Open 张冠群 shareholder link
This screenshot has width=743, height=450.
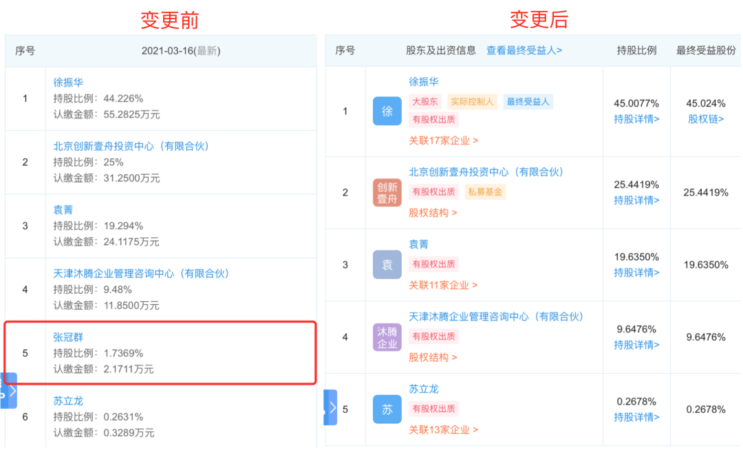pyautogui.click(x=68, y=337)
